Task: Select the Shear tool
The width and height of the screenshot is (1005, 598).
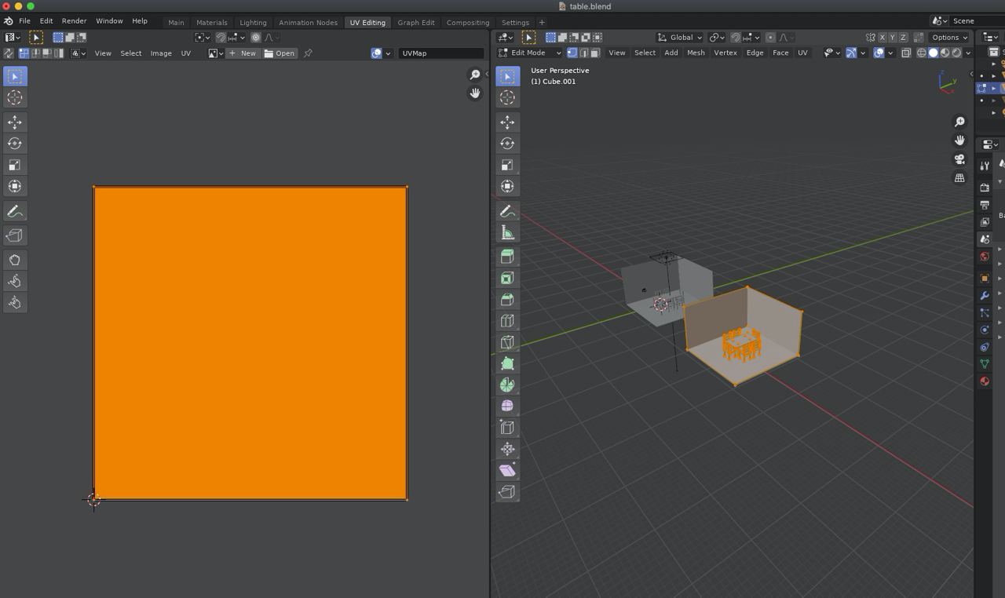Action: tap(507, 470)
